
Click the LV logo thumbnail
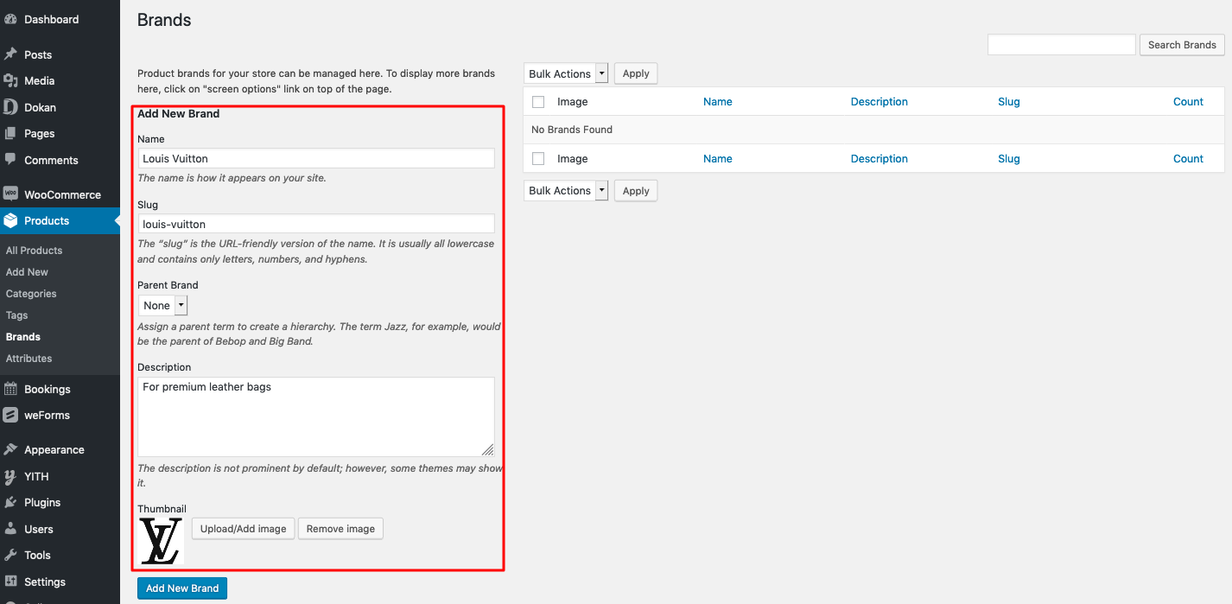click(x=162, y=542)
